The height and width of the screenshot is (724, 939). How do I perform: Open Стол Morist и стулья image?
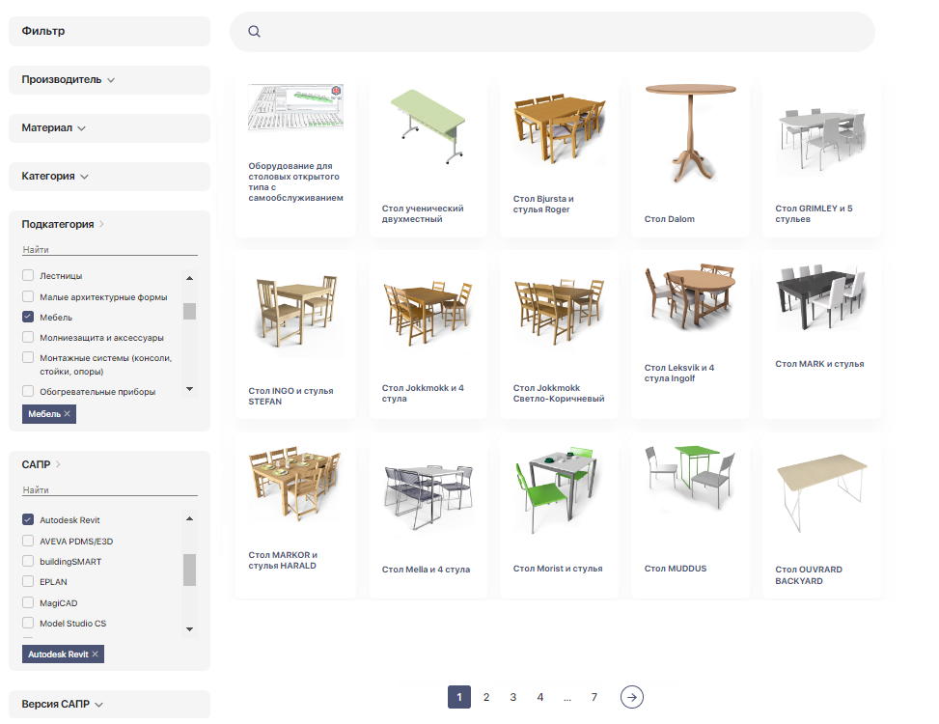pos(557,489)
